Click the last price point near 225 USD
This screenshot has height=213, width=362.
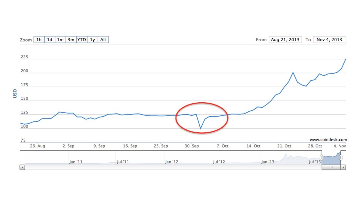coord(346,59)
